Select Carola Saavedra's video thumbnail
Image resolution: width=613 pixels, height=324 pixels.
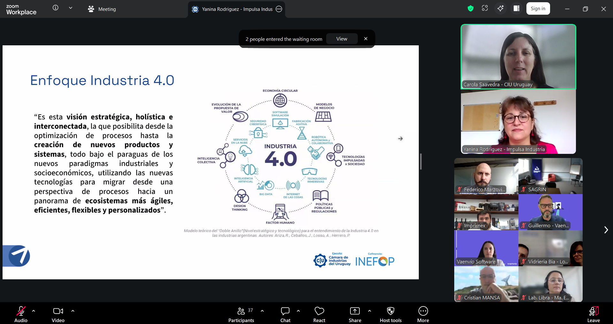click(518, 57)
